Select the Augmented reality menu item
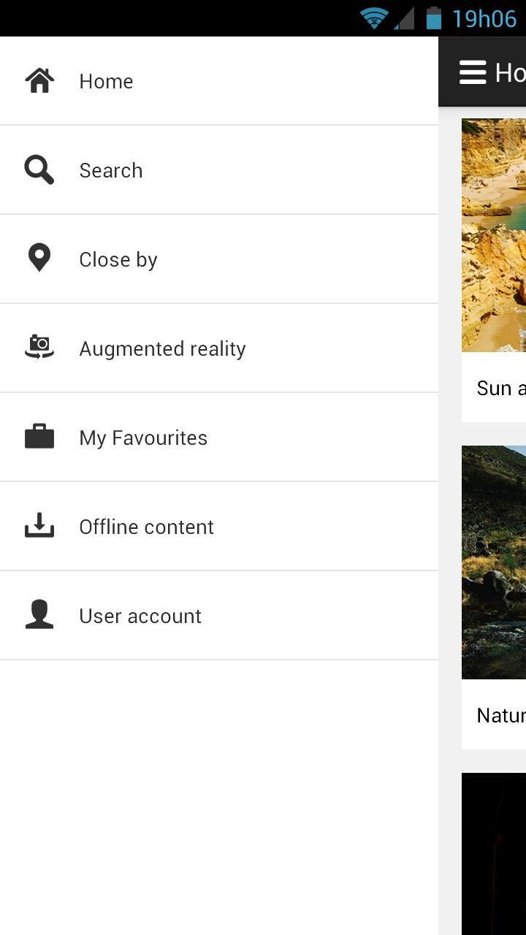This screenshot has width=526, height=935. [x=162, y=348]
